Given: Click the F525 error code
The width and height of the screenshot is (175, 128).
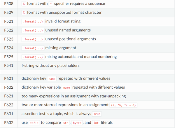Looking at the screenshot, I should pos(9,57).
